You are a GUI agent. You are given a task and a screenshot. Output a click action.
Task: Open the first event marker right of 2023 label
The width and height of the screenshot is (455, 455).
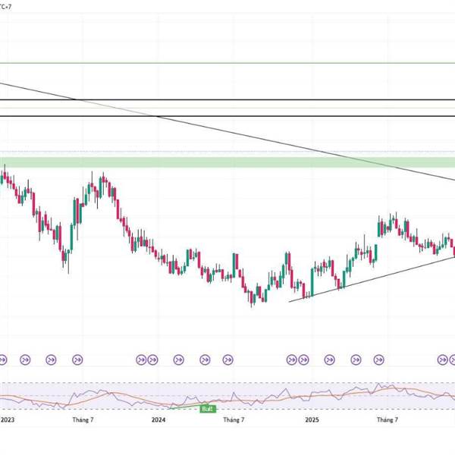coord(25,359)
